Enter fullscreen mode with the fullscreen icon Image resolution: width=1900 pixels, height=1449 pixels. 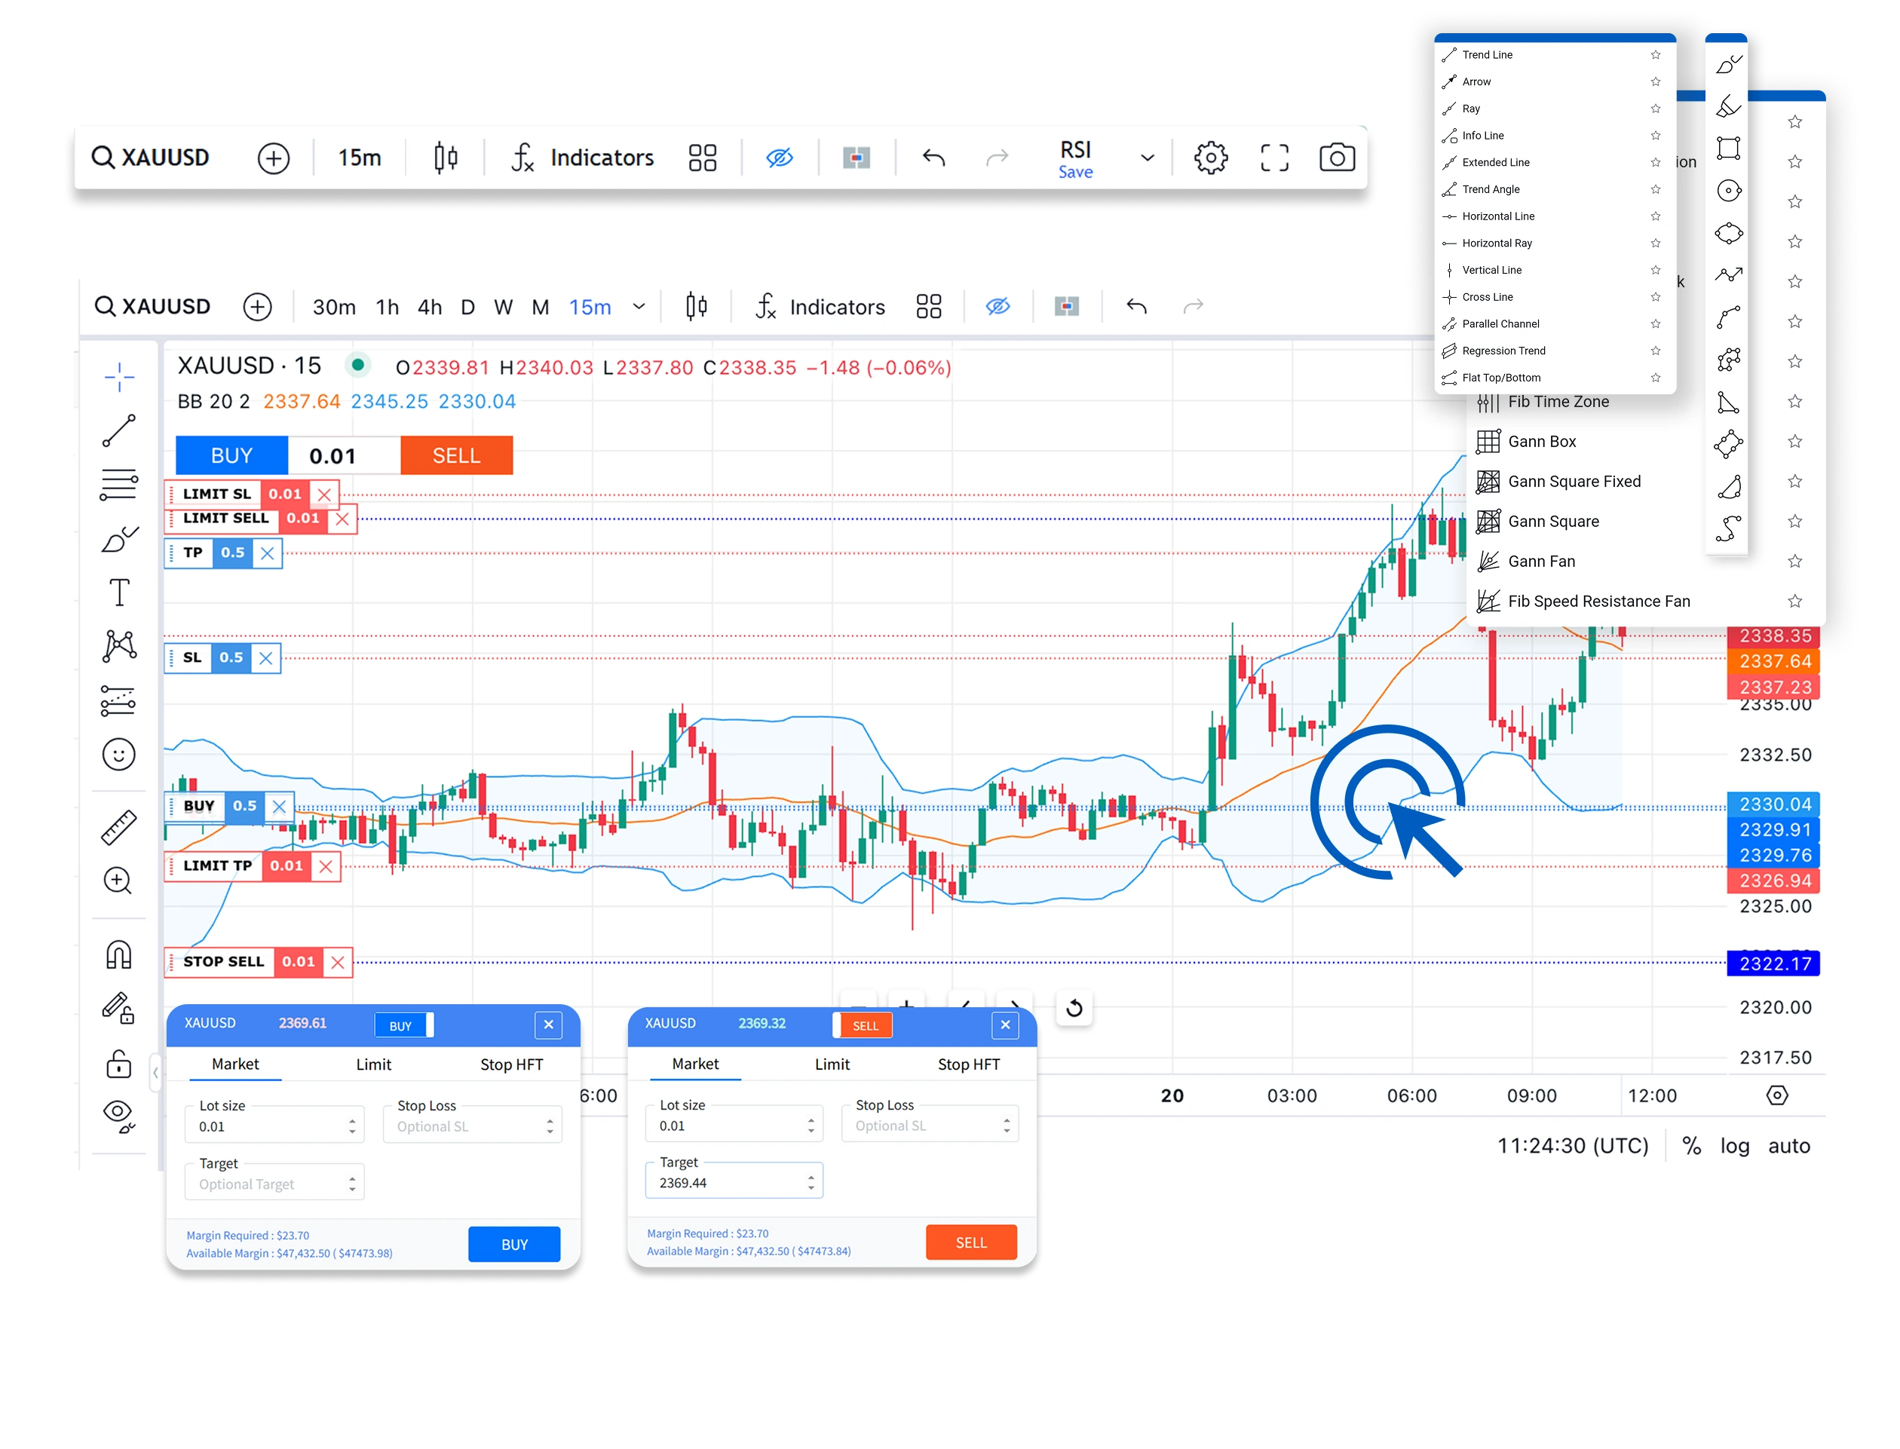[x=1274, y=158]
